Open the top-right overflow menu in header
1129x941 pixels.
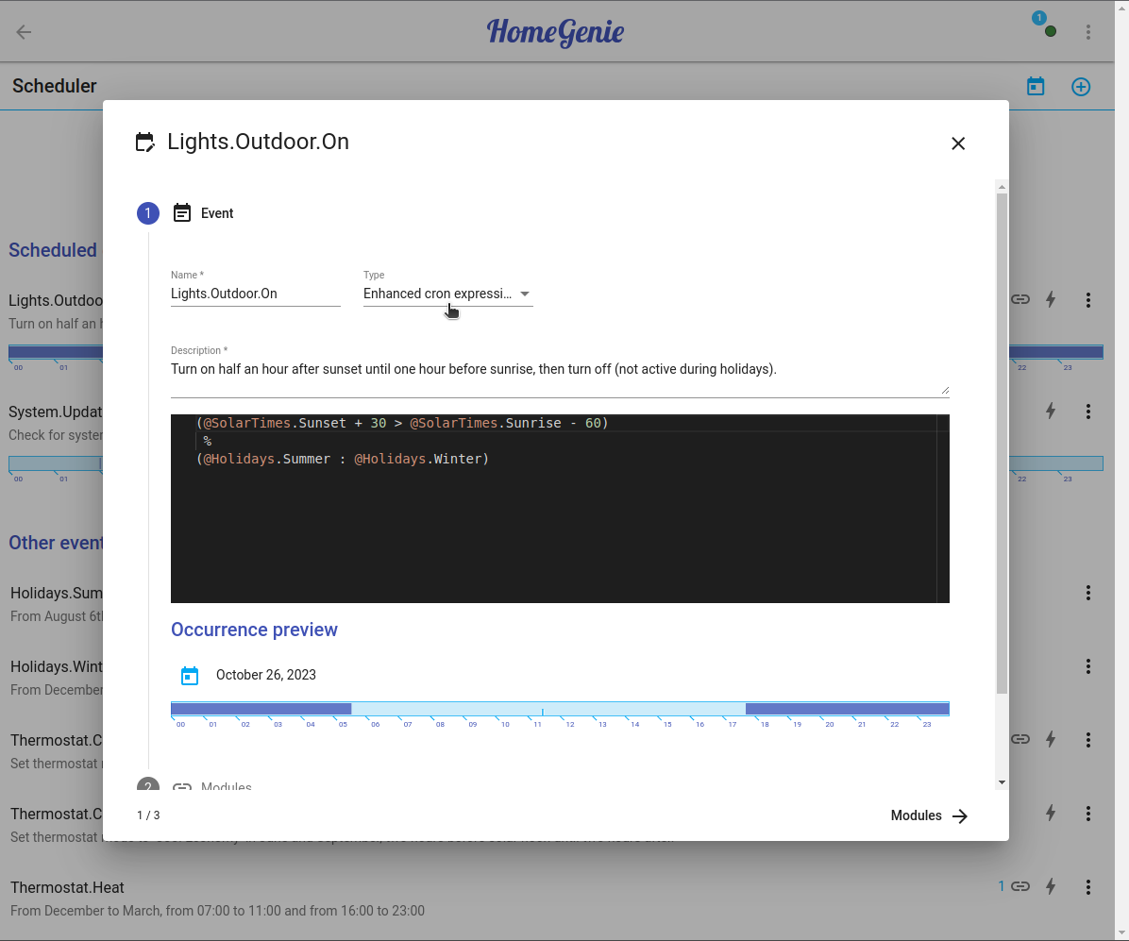(1088, 32)
